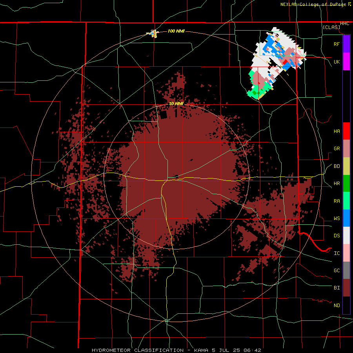Image resolution: width=353 pixels, height=353 pixels.
Task: Click the RF legend label
Action: tap(337, 44)
